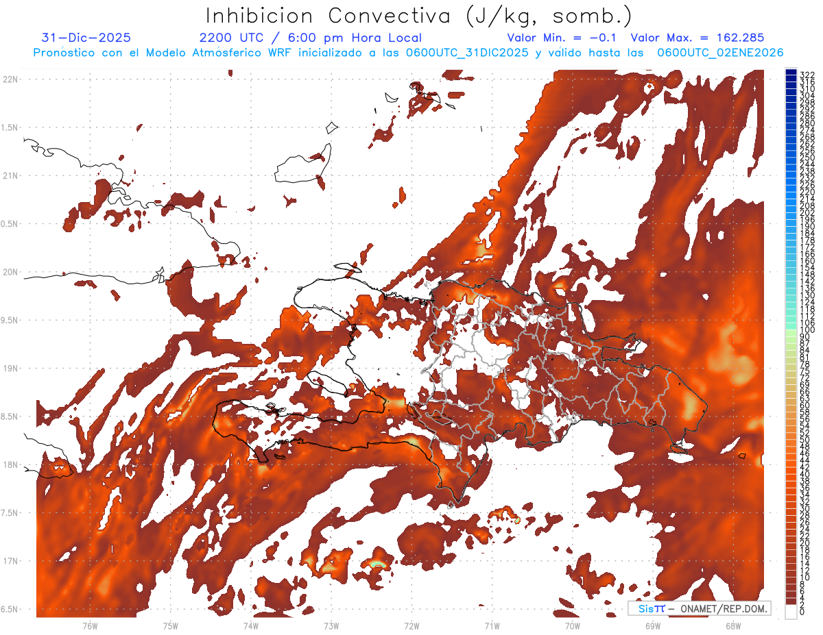
Task: Click the 'SisPI - ONAMET/REP.DOM.' credit box
Action: [x=700, y=608]
